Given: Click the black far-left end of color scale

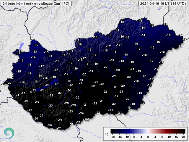Looking at the screenshot, I should pos(112,131).
